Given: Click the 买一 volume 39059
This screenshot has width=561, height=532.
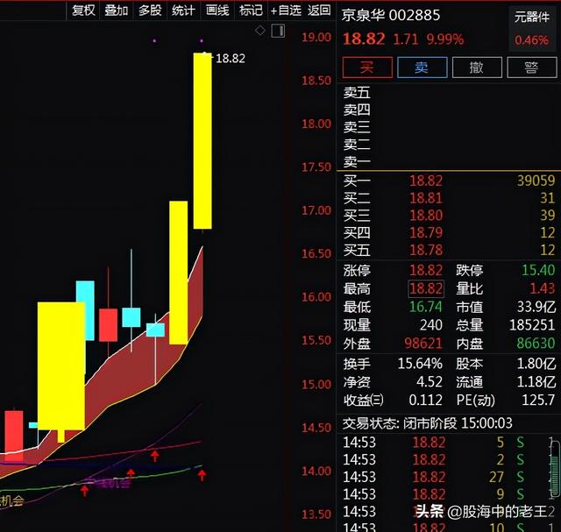Looking at the screenshot, I should [x=536, y=181].
